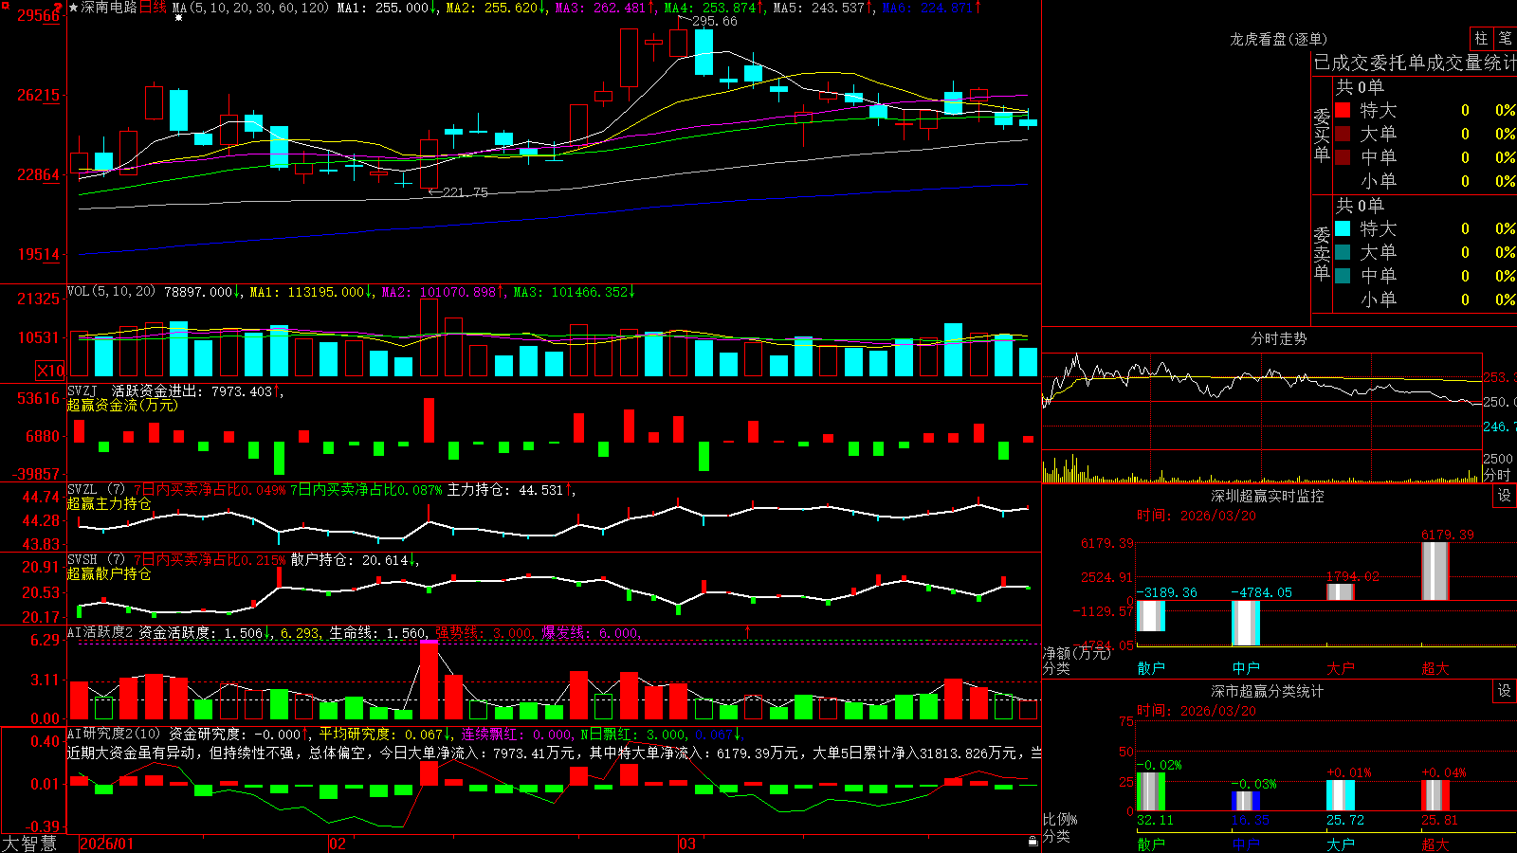Click the 超赢散户持仓 yellow label

click(x=109, y=573)
